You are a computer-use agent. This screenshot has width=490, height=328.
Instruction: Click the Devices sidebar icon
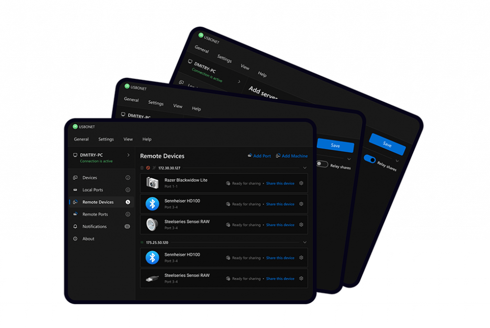75,178
